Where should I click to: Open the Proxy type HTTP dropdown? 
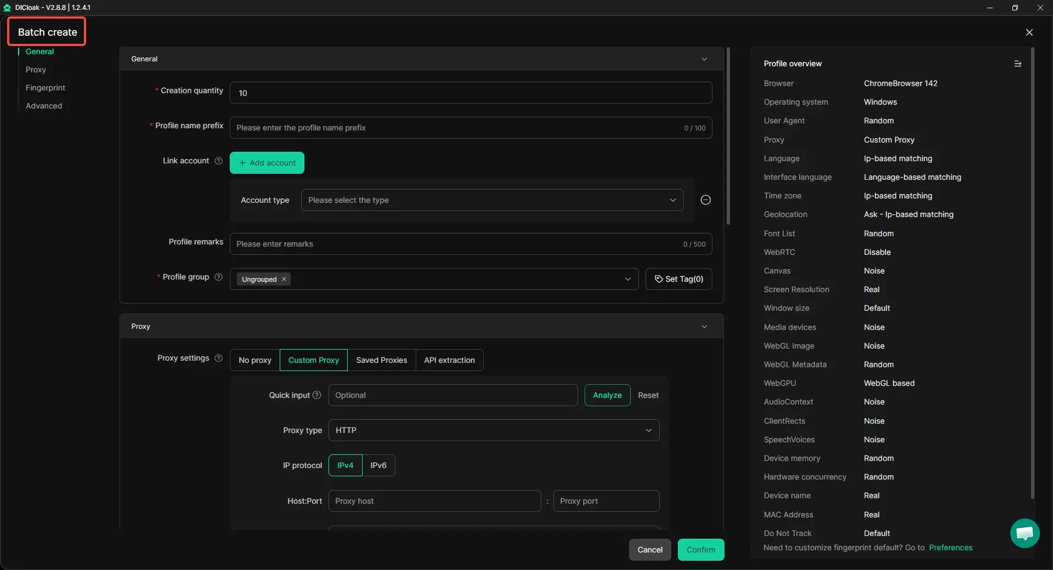494,430
